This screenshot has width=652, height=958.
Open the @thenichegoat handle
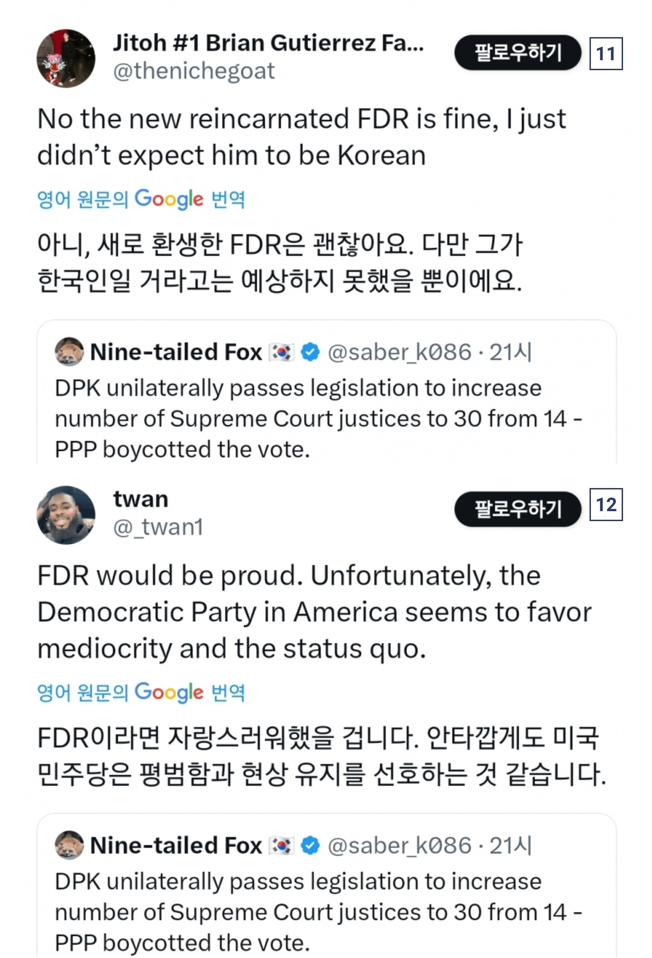pyautogui.click(x=194, y=71)
